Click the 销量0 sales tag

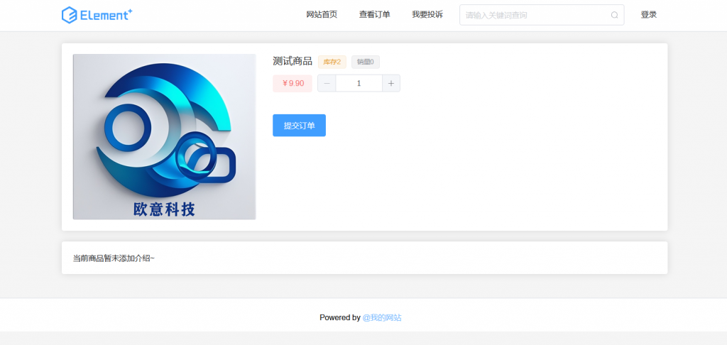366,62
